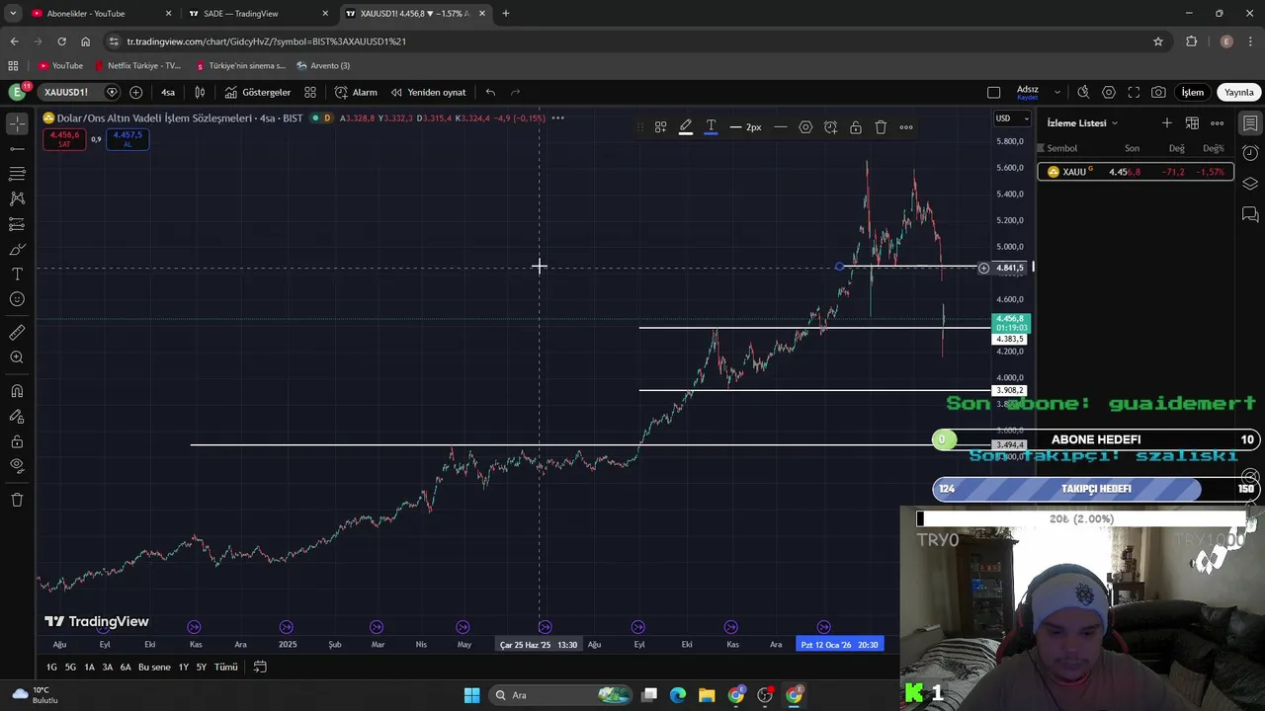Open chart settings hexagon in top bar
The image size is (1265, 711).
click(1109, 92)
